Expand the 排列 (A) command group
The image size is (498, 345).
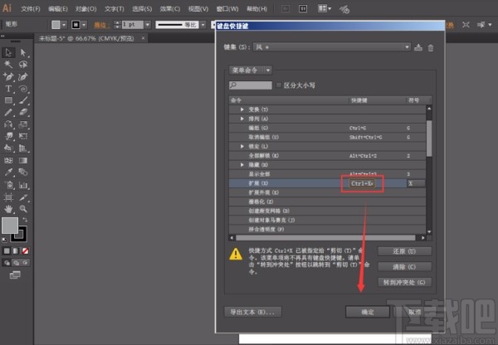[242, 119]
